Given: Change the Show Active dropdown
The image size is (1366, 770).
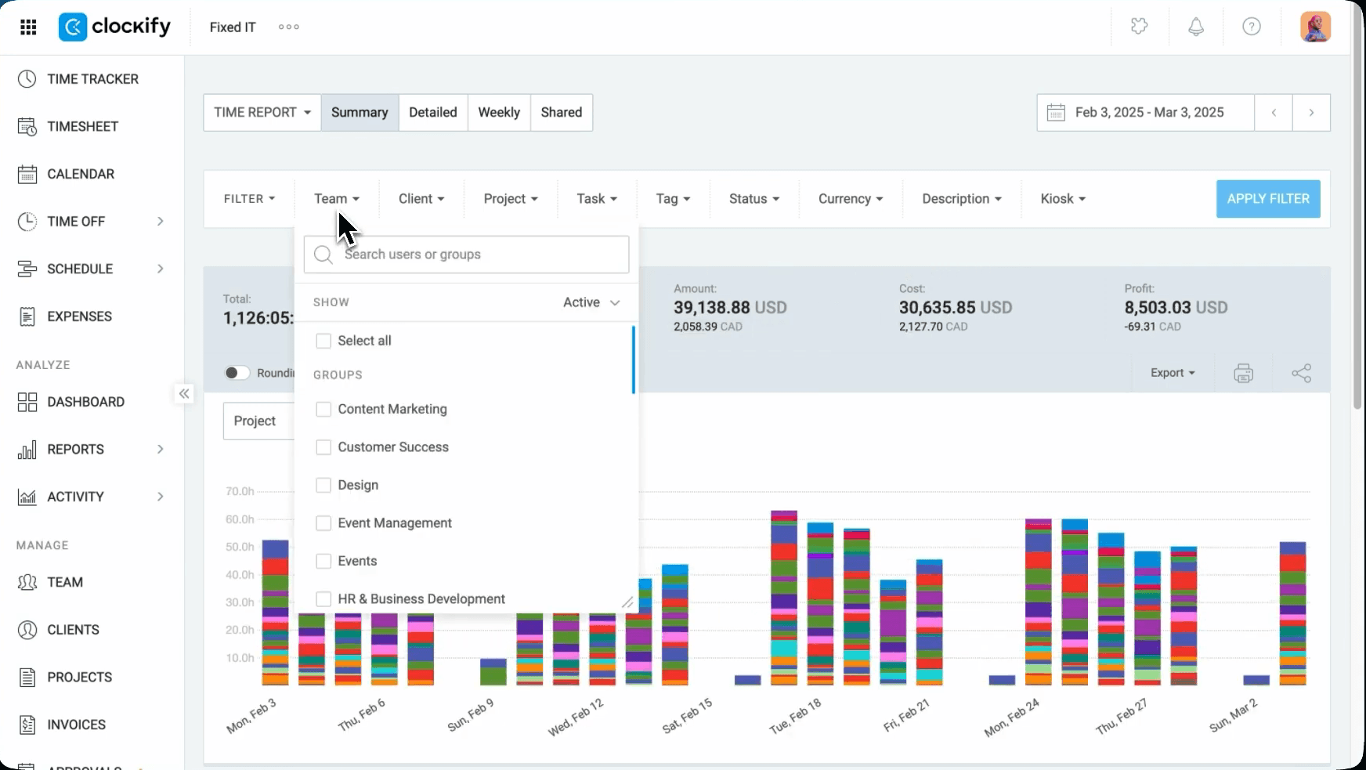Looking at the screenshot, I should 591,302.
